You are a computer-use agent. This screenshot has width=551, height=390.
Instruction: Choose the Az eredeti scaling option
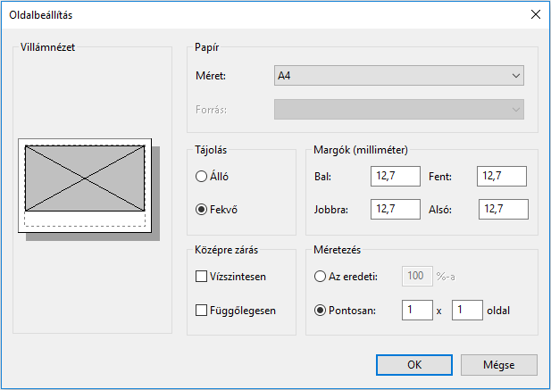coord(321,277)
